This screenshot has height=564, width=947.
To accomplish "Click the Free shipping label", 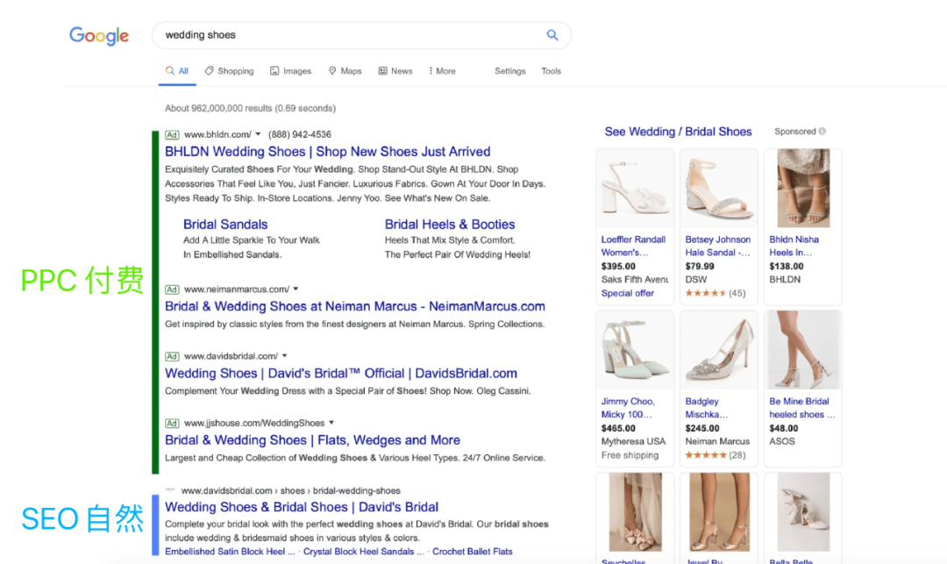I will (630, 454).
